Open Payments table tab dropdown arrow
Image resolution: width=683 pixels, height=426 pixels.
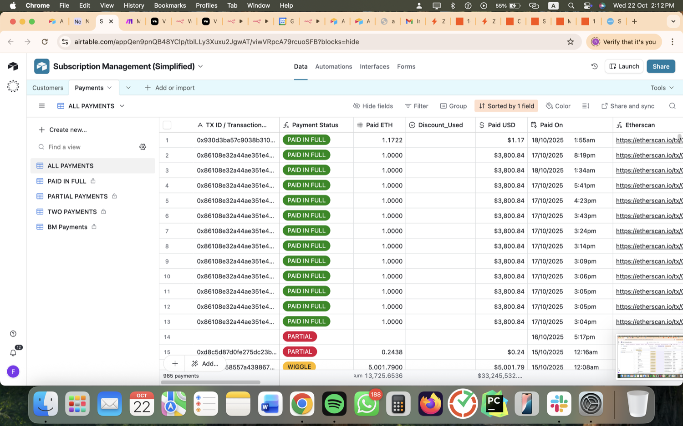pos(109,88)
